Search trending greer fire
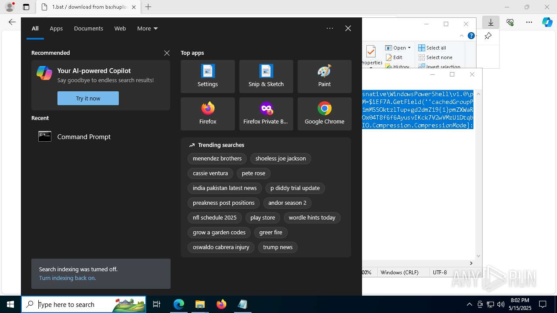The height and width of the screenshot is (313, 557). [x=271, y=232]
